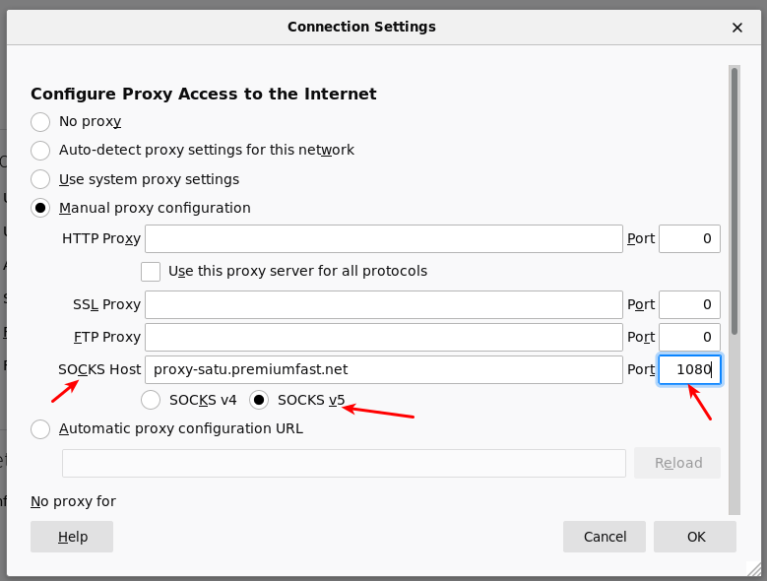Click the HTTP Proxy text field
Image resolution: width=767 pixels, height=581 pixels.
(384, 238)
